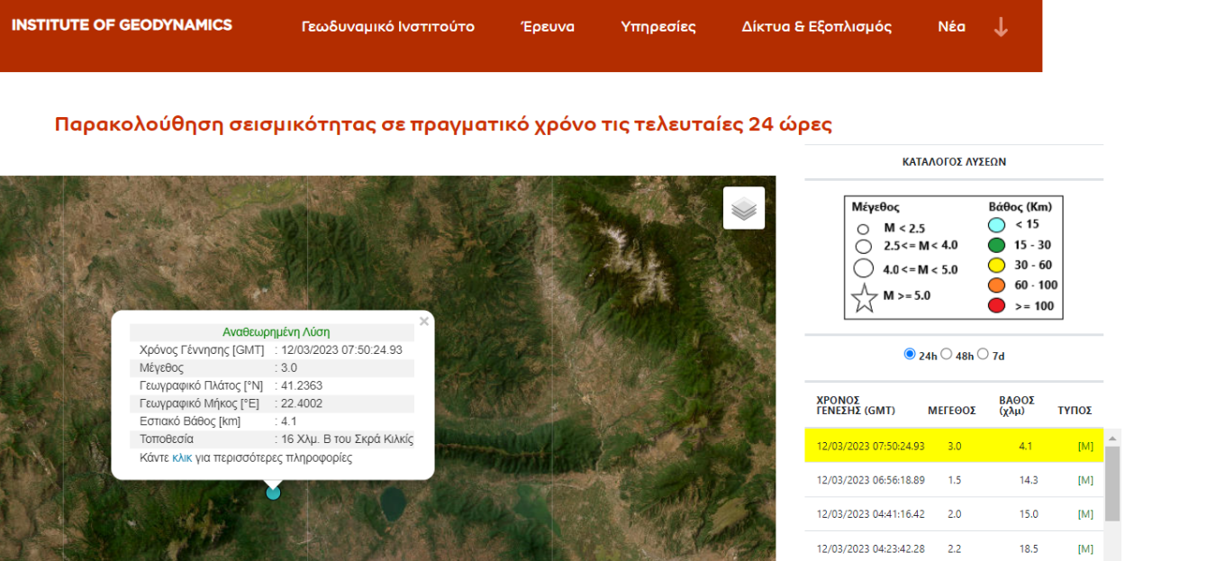
Task: Close the earthquake info popup
Action: pos(424,321)
